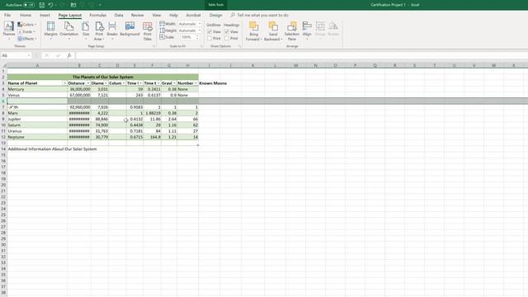This screenshot has width=528, height=297.
Task: Open the Print Area menu
Action: click(x=99, y=31)
